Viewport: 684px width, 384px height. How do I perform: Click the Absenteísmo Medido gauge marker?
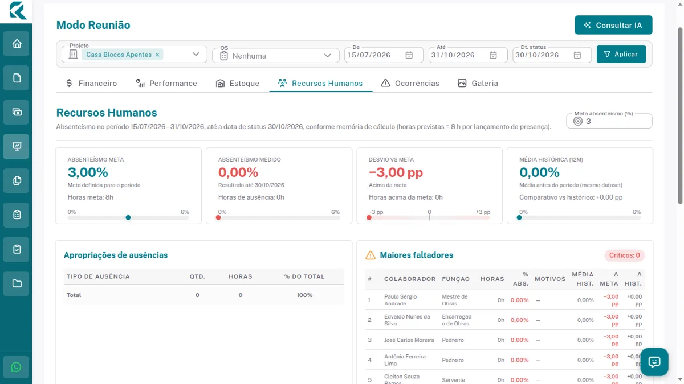(x=218, y=217)
